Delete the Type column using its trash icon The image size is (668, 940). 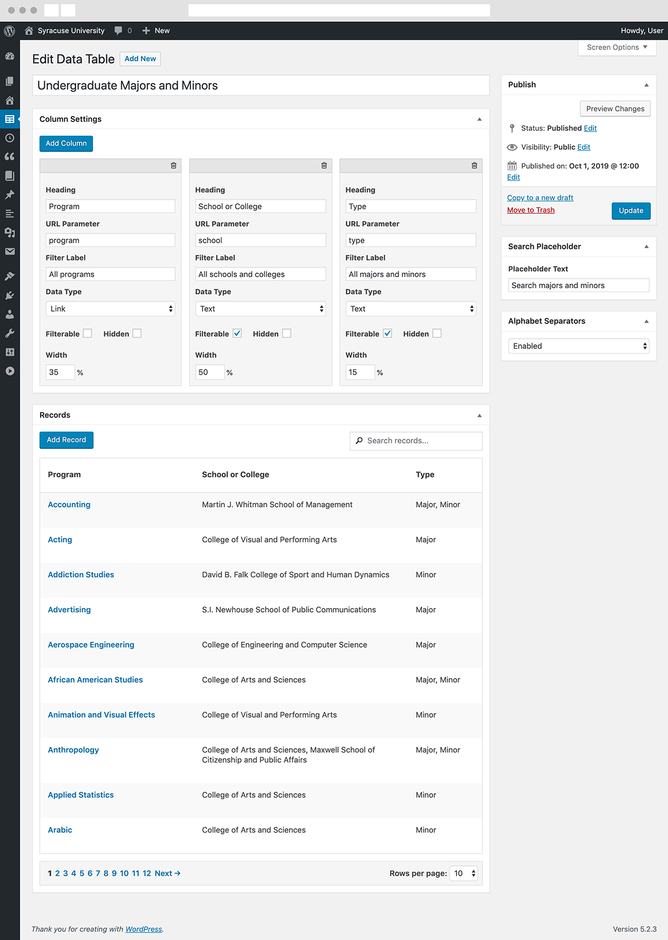coord(474,166)
